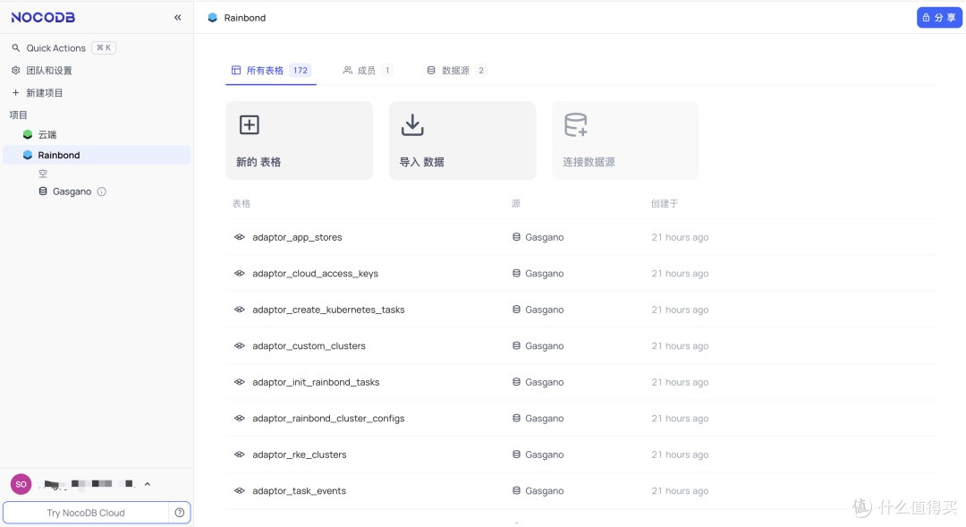Image resolution: width=966 pixels, height=527 pixels.
Task: Click '21 hours ago' in adaptor_app_stores row
Action: 680,237
